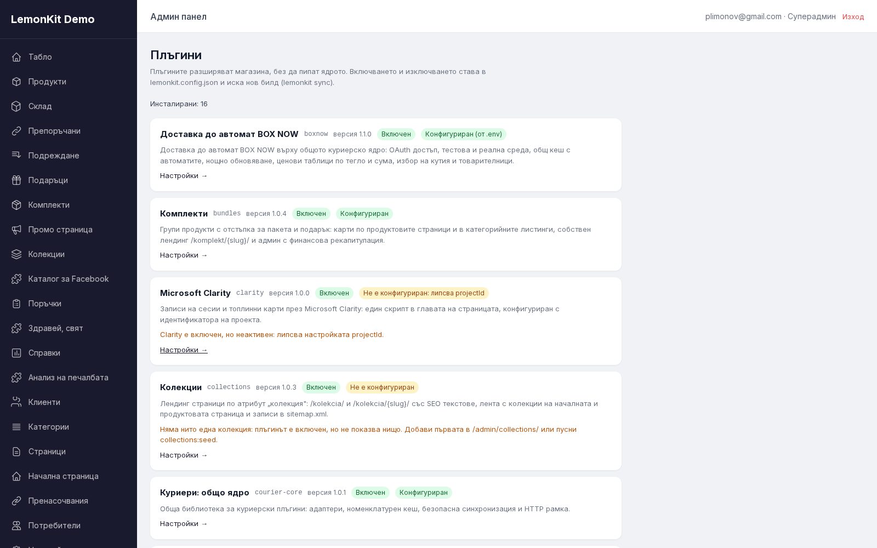Click the Промо страница megaphone icon
The height and width of the screenshot is (548, 877).
pos(16,230)
